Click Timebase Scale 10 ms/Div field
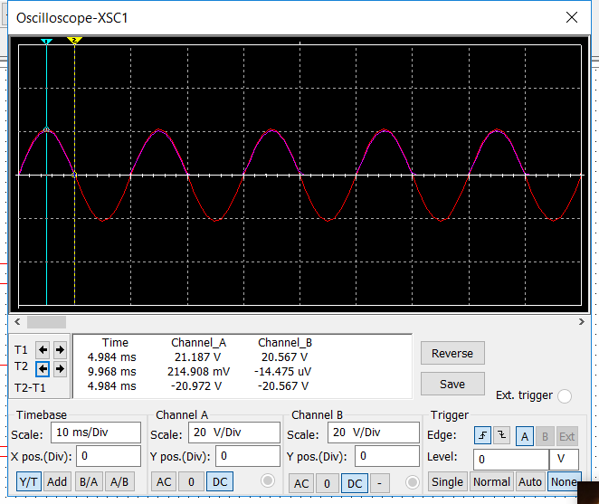The width and height of the screenshot is (599, 504). (x=95, y=433)
